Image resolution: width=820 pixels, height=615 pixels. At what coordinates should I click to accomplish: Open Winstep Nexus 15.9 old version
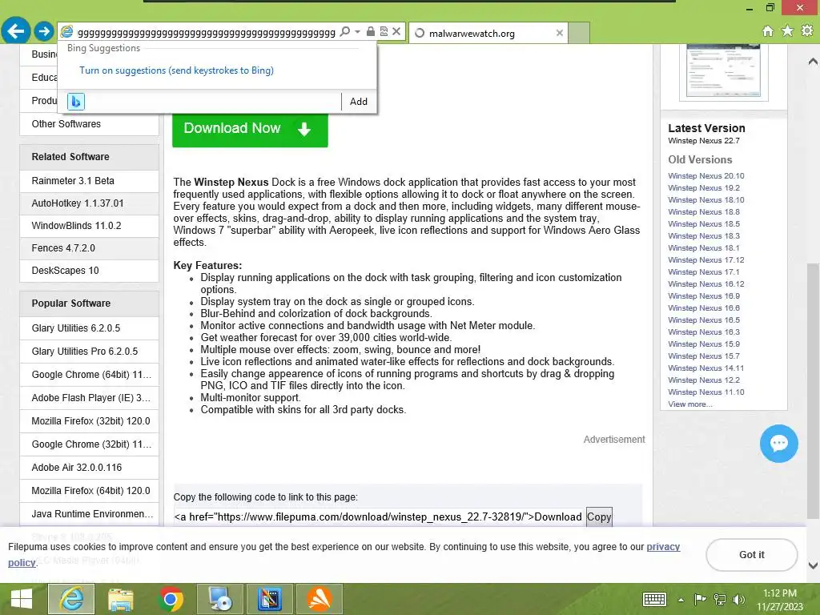[x=704, y=344]
